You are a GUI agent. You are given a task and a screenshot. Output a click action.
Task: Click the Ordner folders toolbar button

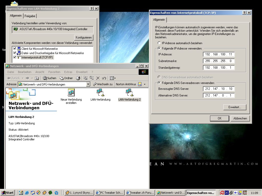point(66,78)
